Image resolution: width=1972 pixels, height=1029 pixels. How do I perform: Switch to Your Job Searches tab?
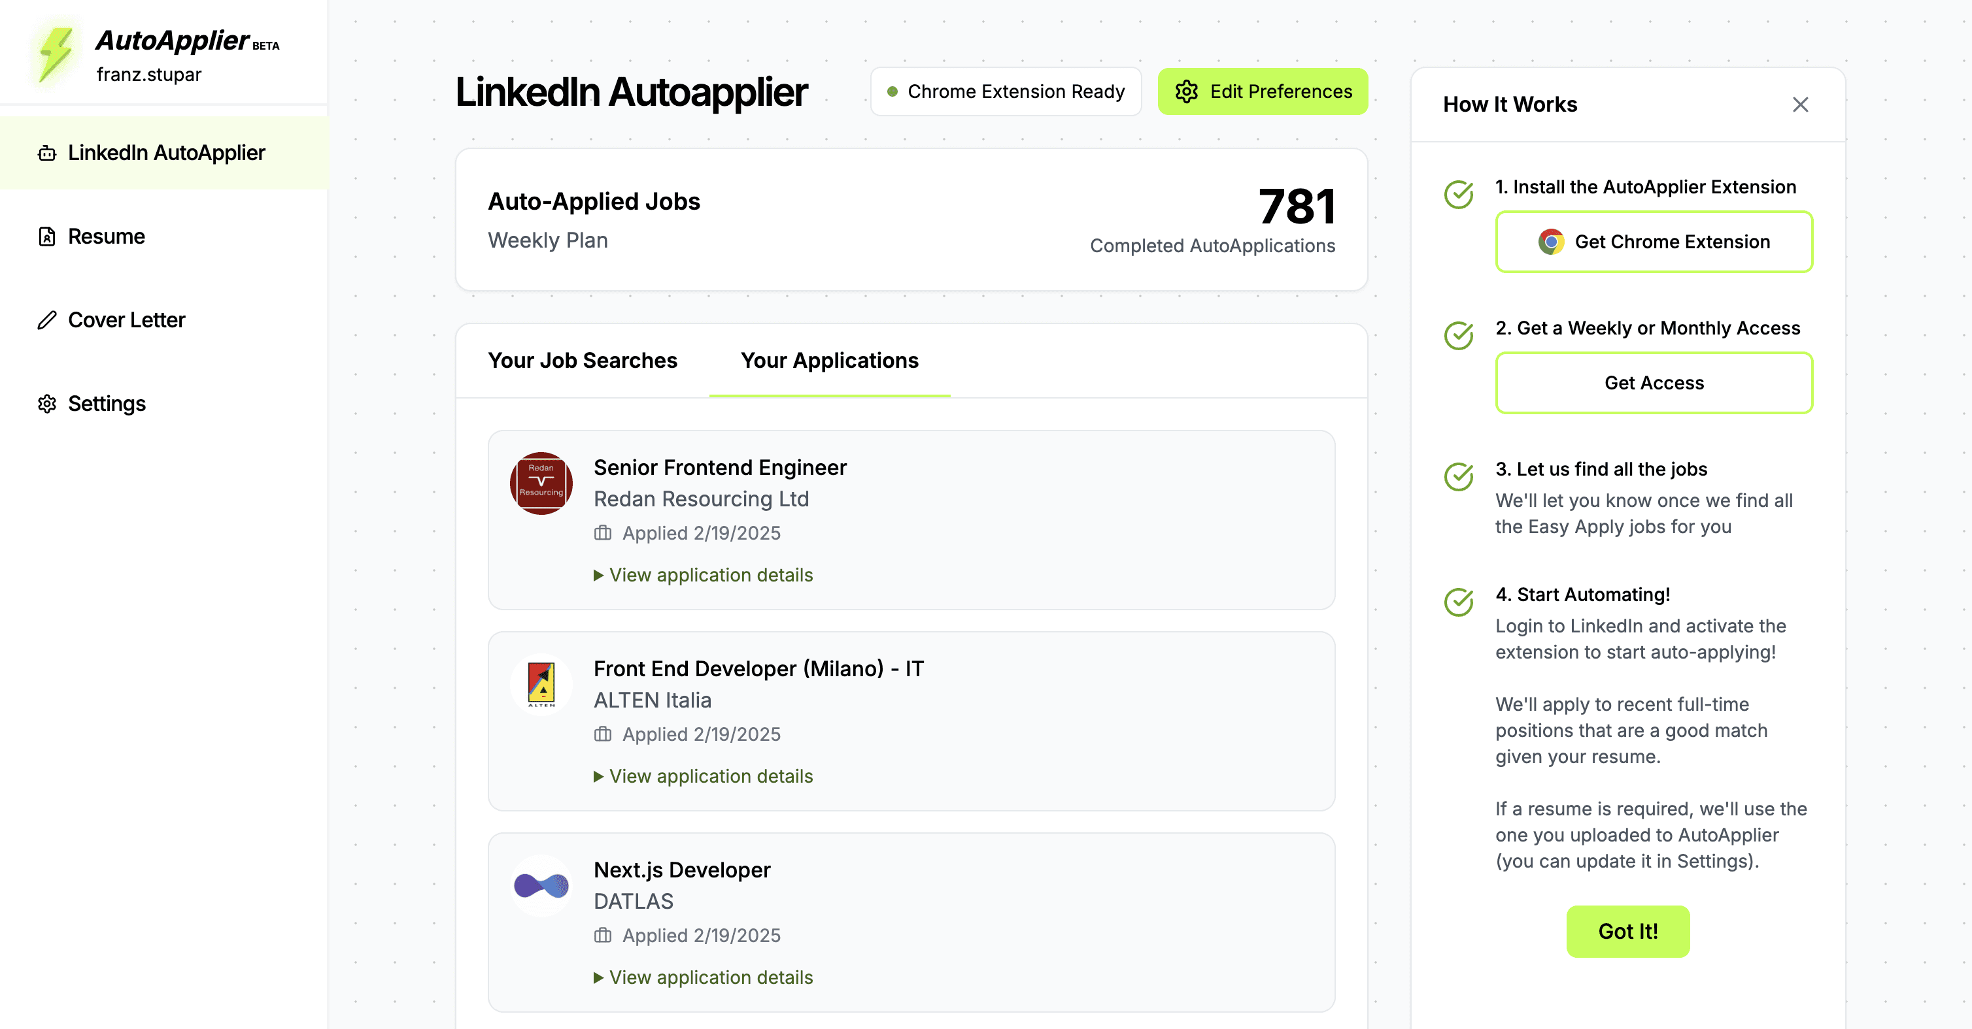583,361
